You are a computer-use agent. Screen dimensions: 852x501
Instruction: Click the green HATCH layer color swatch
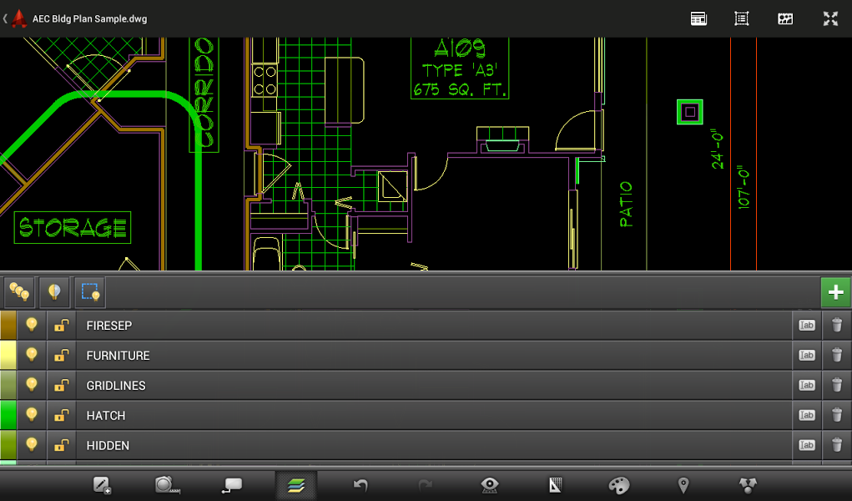point(8,415)
